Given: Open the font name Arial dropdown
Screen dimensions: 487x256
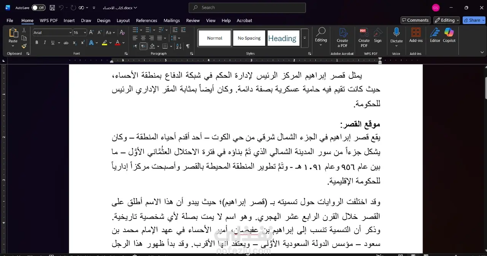Looking at the screenshot, I should coord(70,33).
